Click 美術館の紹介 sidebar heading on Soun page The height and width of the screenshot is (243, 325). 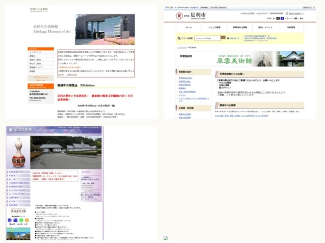point(193,72)
